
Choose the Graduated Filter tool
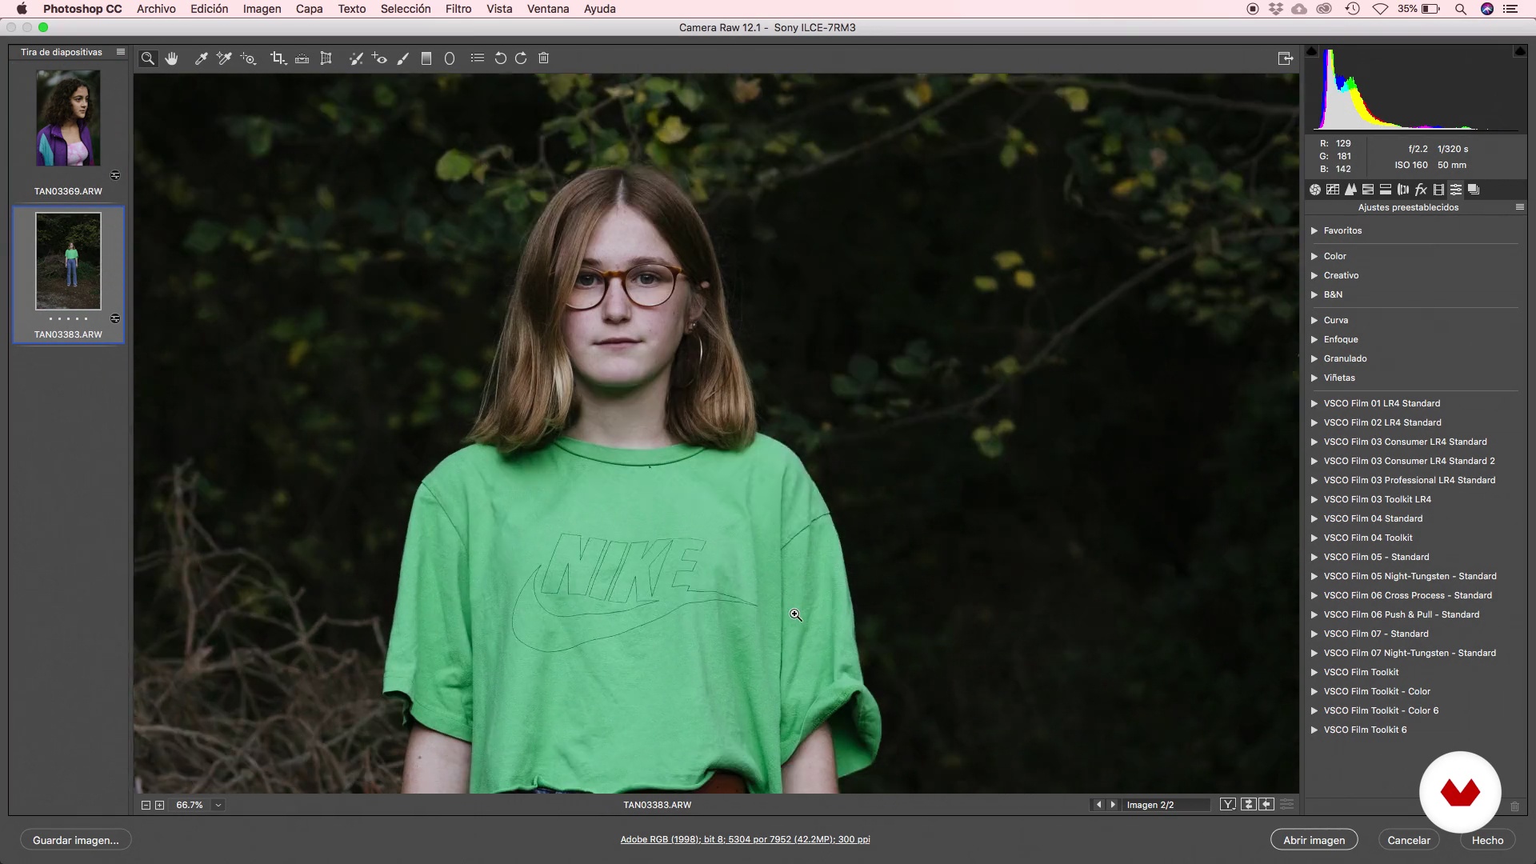pos(426,58)
